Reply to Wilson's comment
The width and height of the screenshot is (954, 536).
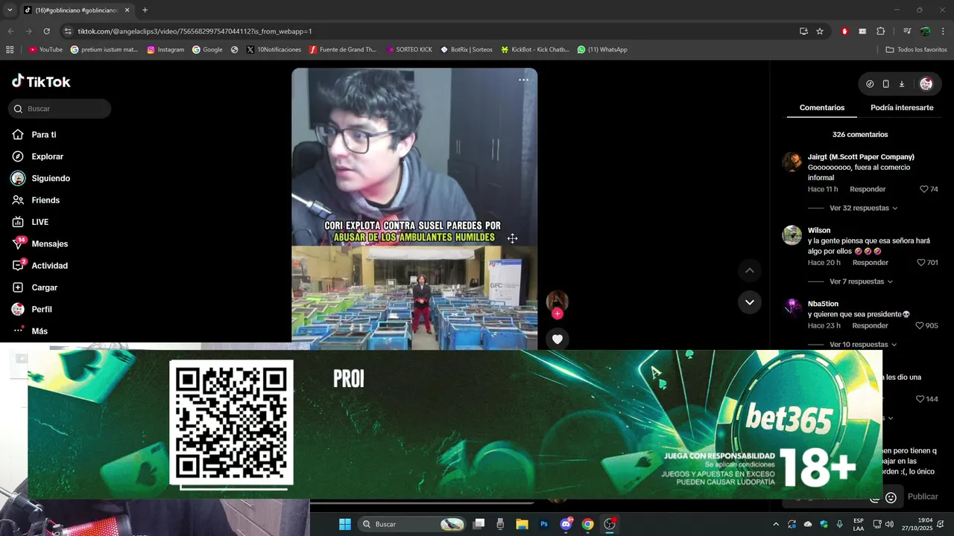point(871,263)
